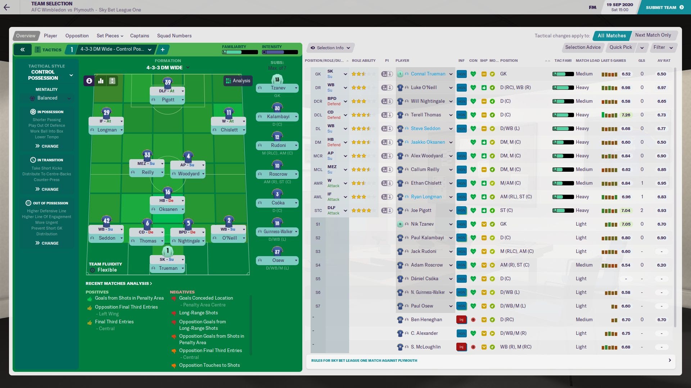Click the bar chart statistics icon
691x388 pixels.
click(x=101, y=80)
